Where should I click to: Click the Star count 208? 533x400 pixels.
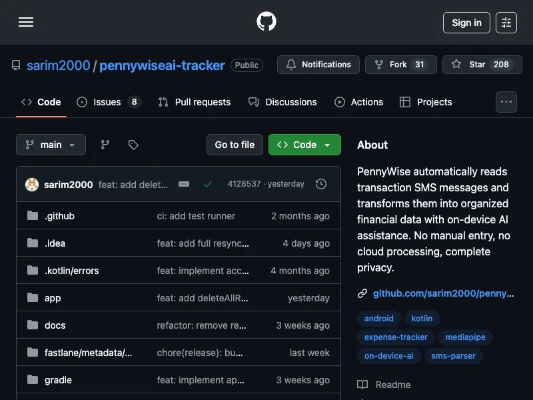coord(501,65)
